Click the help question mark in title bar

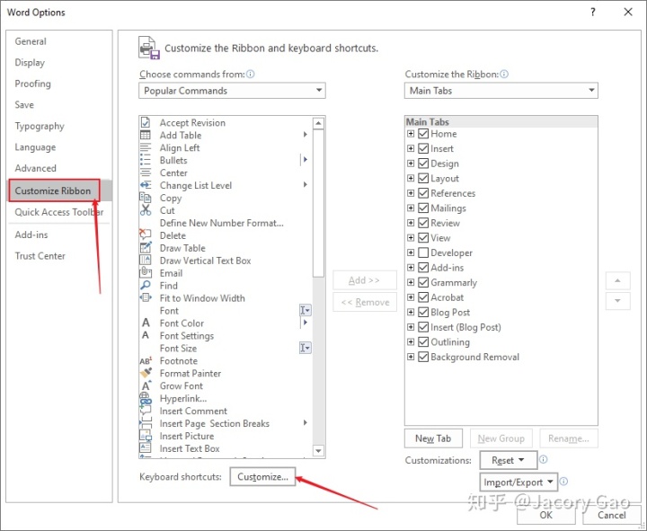click(593, 12)
